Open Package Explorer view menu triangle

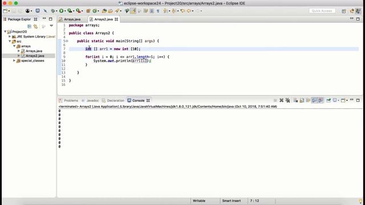point(51,26)
